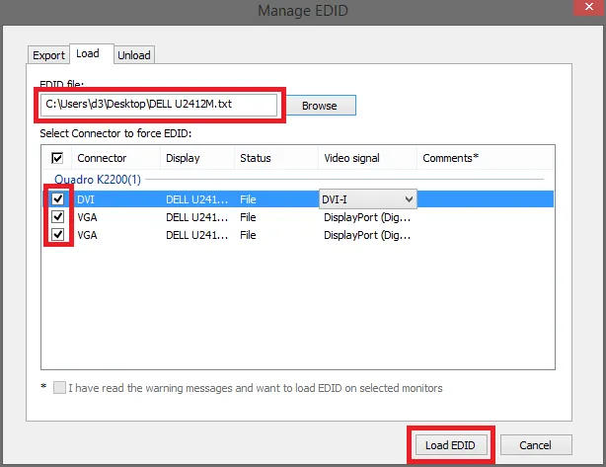This screenshot has height=467, width=606.
Task: Click the Video signal column header
Action: click(351, 158)
